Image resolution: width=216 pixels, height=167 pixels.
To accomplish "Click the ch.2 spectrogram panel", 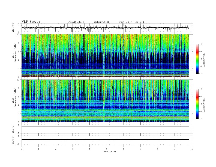I will point(105,101).
